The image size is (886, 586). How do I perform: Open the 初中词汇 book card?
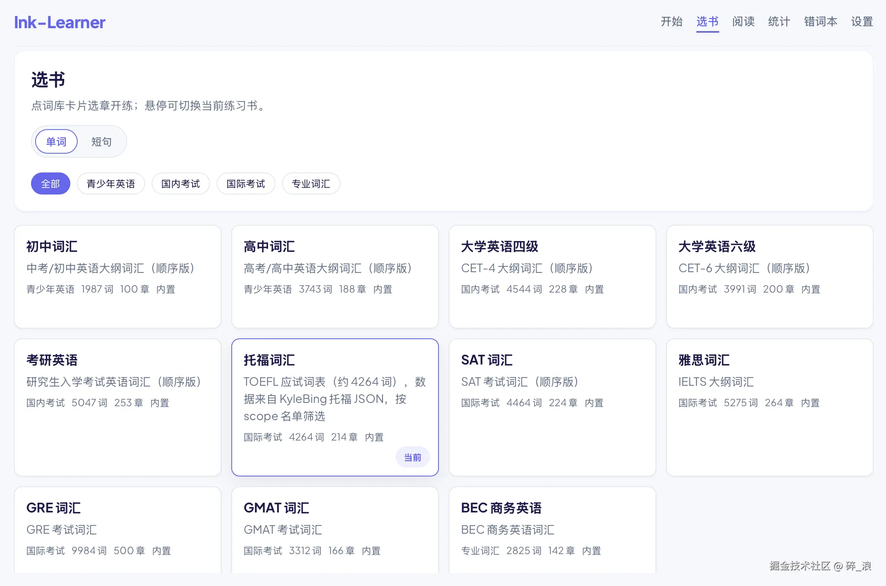[118, 277]
